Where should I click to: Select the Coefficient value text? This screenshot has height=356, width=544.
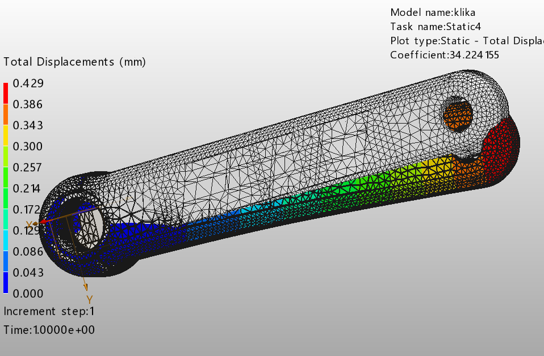coord(445,55)
